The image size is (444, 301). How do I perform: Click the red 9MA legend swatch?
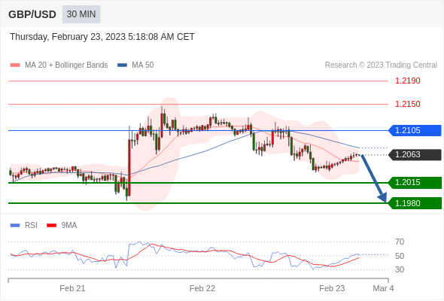[51, 226]
